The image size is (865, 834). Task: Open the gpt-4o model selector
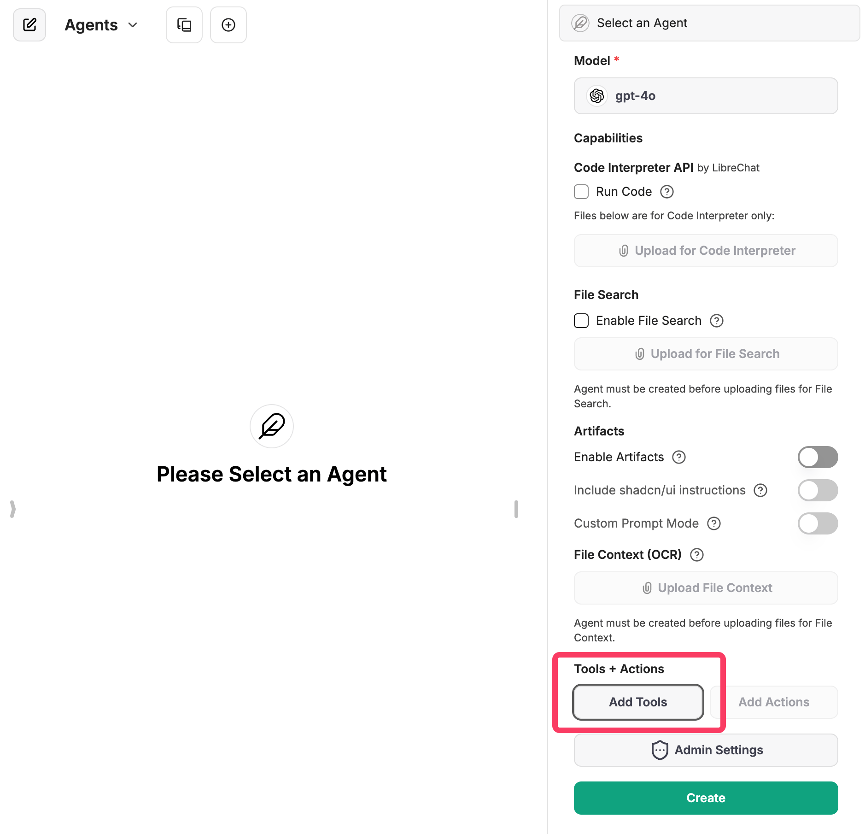click(x=706, y=96)
